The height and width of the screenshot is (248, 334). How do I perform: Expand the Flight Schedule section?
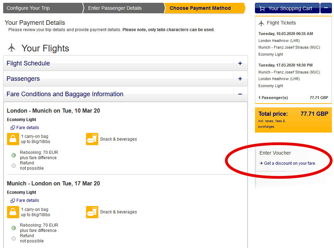pyautogui.click(x=240, y=64)
